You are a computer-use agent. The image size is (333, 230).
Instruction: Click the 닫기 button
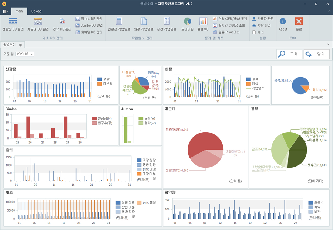[x=316, y=54]
